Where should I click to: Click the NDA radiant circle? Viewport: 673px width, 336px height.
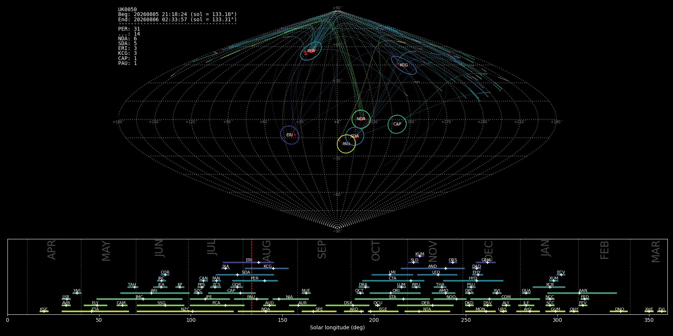361,119
